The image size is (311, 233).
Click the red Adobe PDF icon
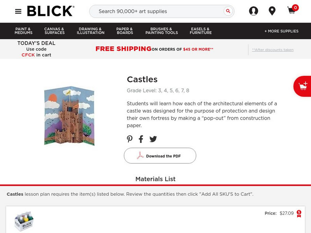(x=140, y=155)
